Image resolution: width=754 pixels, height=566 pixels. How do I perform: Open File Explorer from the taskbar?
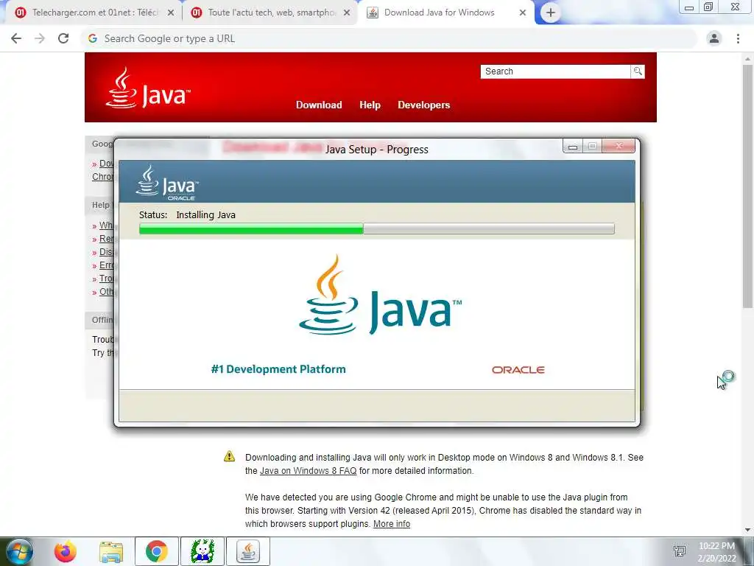[x=111, y=551]
